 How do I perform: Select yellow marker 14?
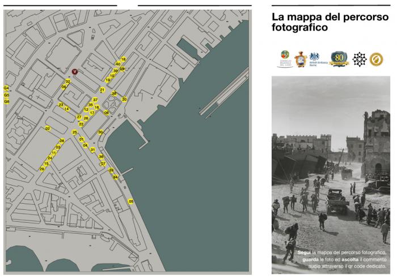[67, 109]
